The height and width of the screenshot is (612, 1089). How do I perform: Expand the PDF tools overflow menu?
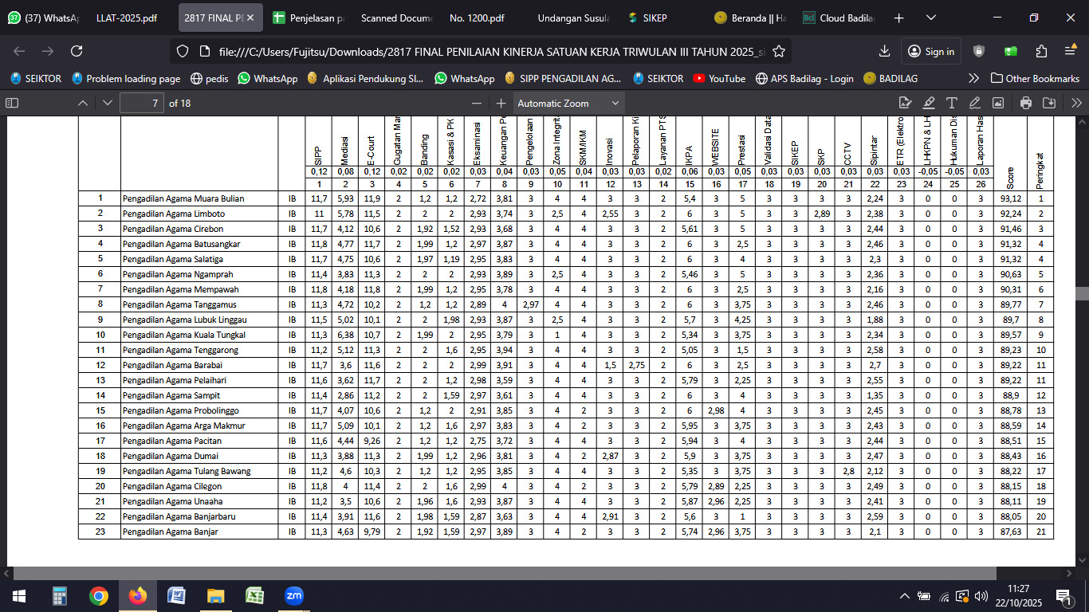tap(1076, 103)
